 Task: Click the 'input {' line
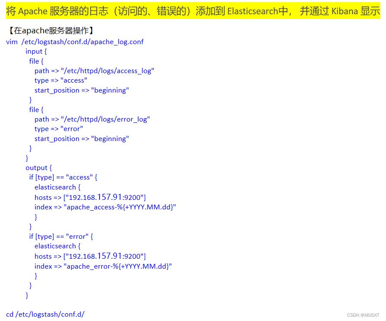pyautogui.click(x=36, y=51)
